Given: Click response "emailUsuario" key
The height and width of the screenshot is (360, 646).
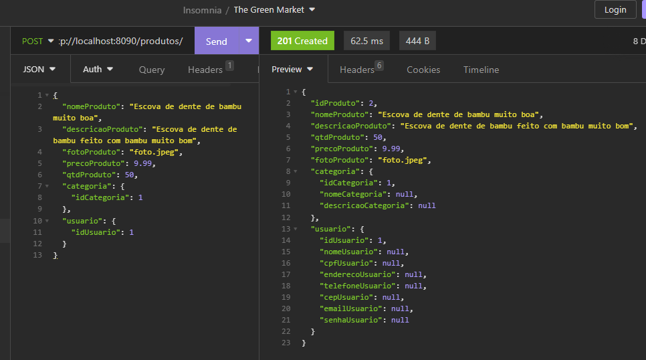Looking at the screenshot, I should [x=351, y=308].
